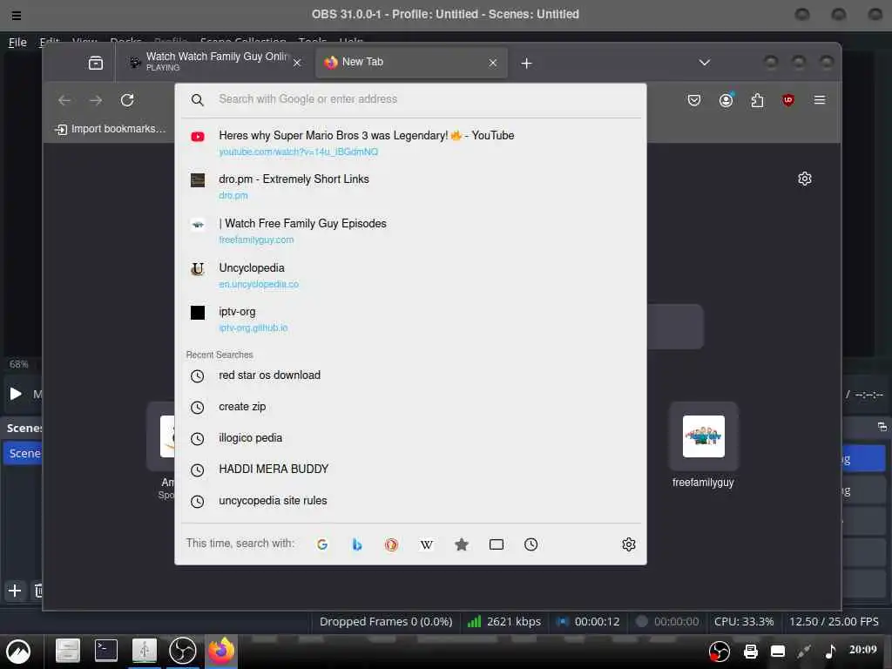Search this time with DuckDuckGo icon
Image resolution: width=892 pixels, height=669 pixels.
pyautogui.click(x=391, y=544)
